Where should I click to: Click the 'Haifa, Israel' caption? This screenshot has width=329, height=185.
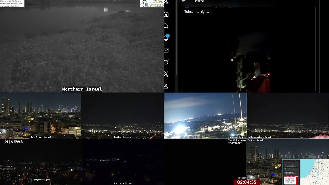click(122, 137)
